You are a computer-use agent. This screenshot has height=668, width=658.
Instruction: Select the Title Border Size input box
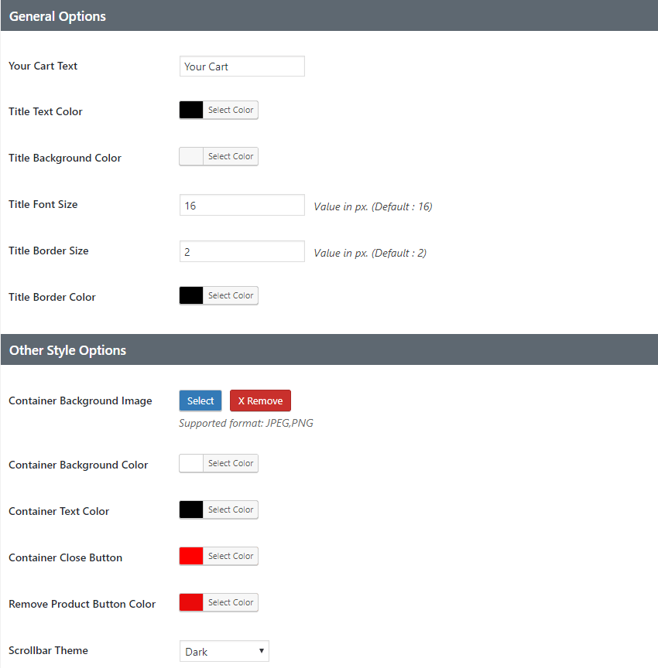pyautogui.click(x=242, y=252)
